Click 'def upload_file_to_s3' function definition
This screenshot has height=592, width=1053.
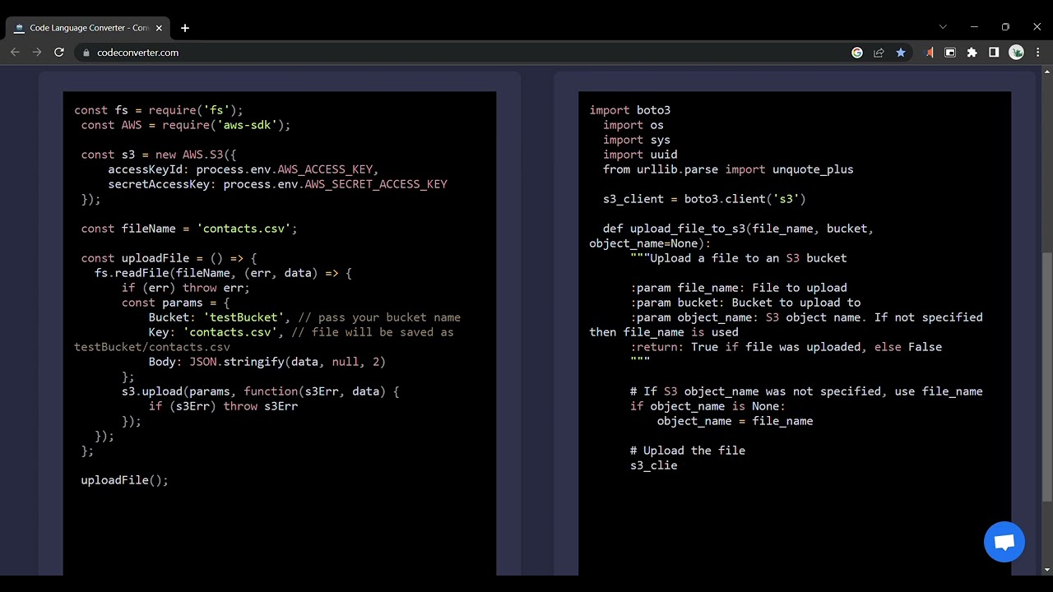click(732, 236)
